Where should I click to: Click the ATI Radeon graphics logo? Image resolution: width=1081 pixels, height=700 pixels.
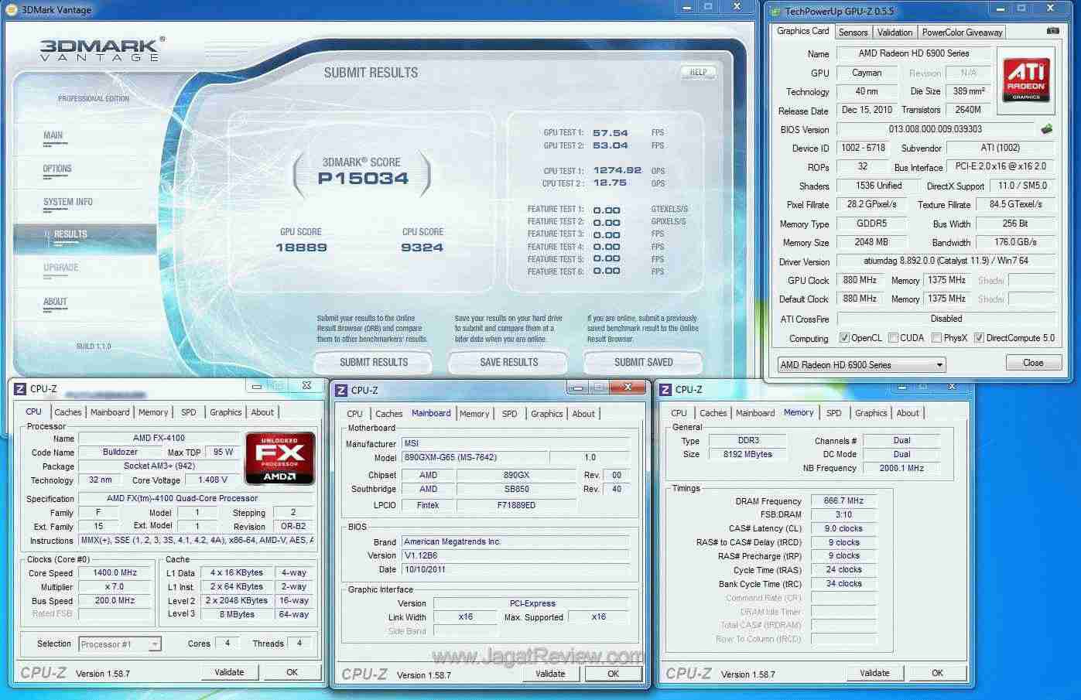[x=1026, y=79]
